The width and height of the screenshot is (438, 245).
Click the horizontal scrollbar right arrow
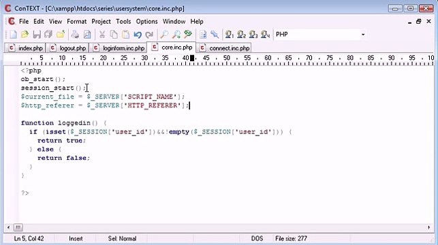428,227
